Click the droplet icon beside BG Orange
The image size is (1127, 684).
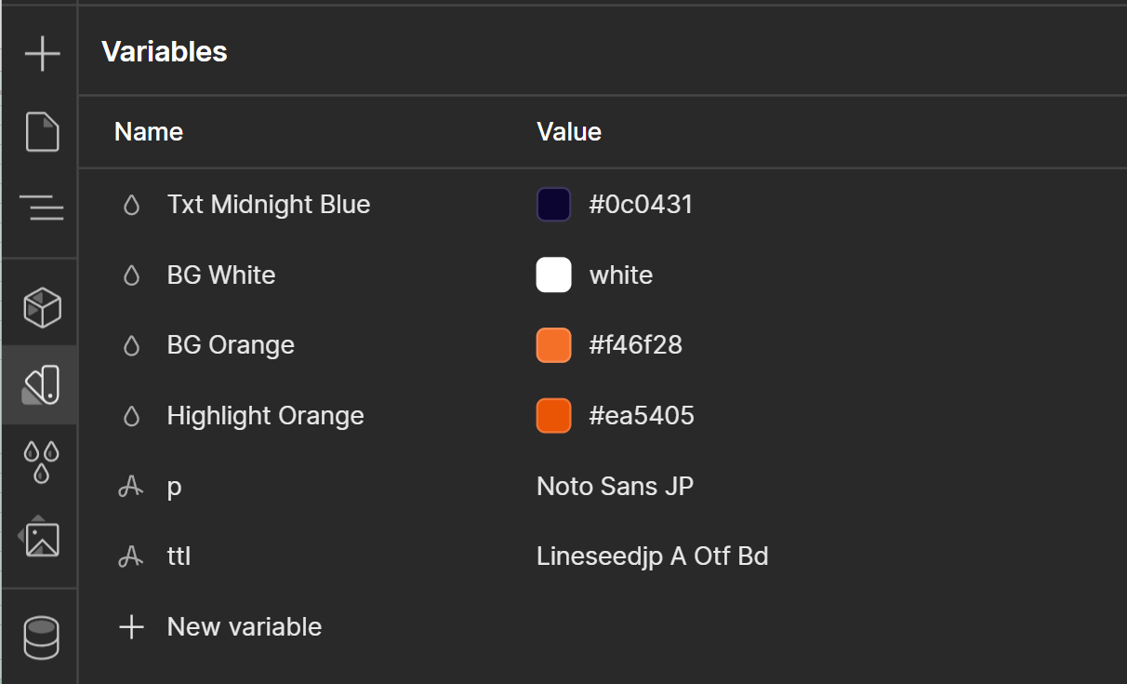(x=131, y=345)
